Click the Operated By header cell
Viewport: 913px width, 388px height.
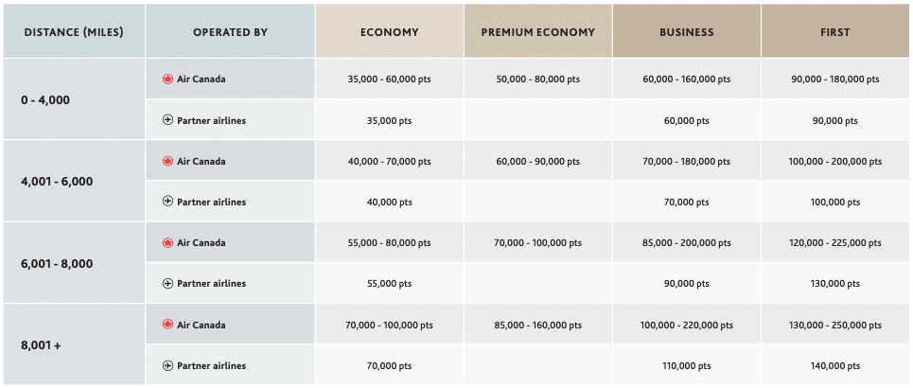point(230,32)
